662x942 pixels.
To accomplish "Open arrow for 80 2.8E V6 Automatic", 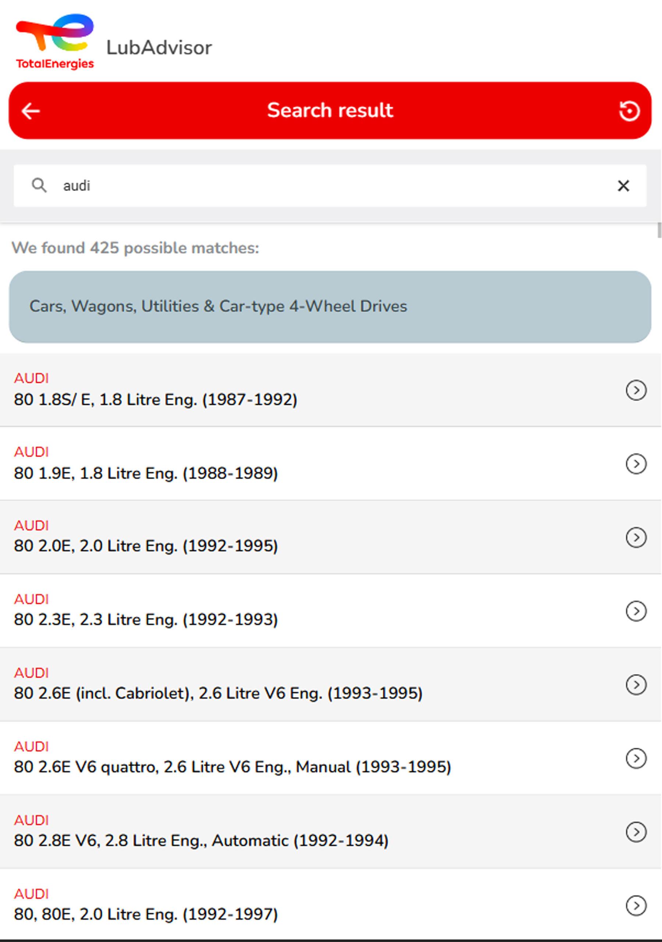I will click(636, 832).
